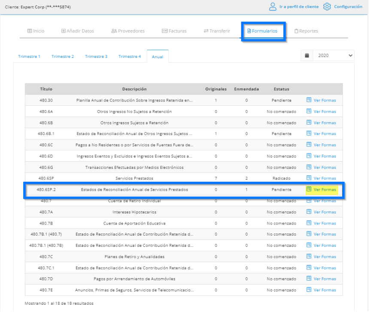This screenshot has height=312, width=370.
Task: Click the 'Cliente: Expert Corp' header text
Action: [38, 7]
